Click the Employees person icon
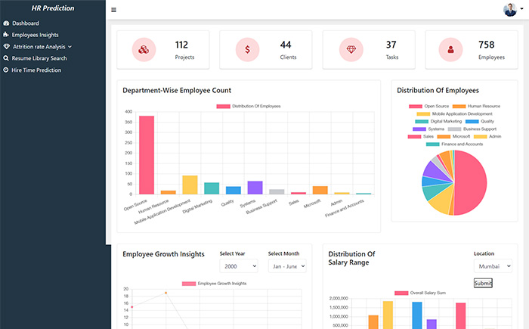This screenshot has height=329, width=529. coord(450,50)
